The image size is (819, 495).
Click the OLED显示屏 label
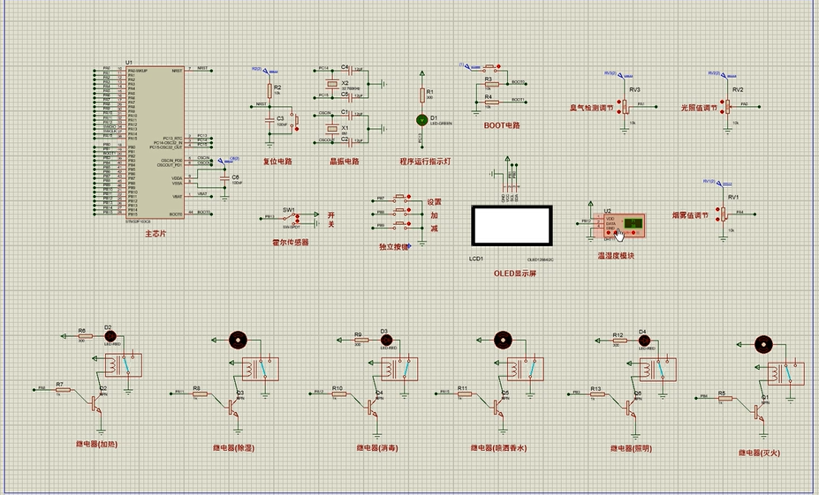pos(515,274)
